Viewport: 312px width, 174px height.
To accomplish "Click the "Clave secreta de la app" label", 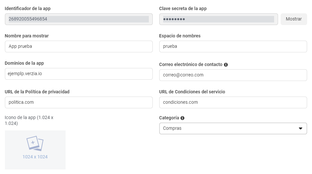I will [x=183, y=8].
